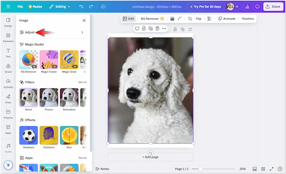286x174 pixels.
Task: Open the Position tab in toolbar
Action: click(248, 19)
